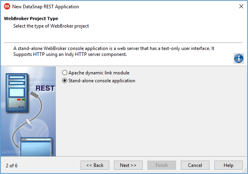Select Apache dynamic link module option
The image size is (248, 174).
tap(96, 73)
